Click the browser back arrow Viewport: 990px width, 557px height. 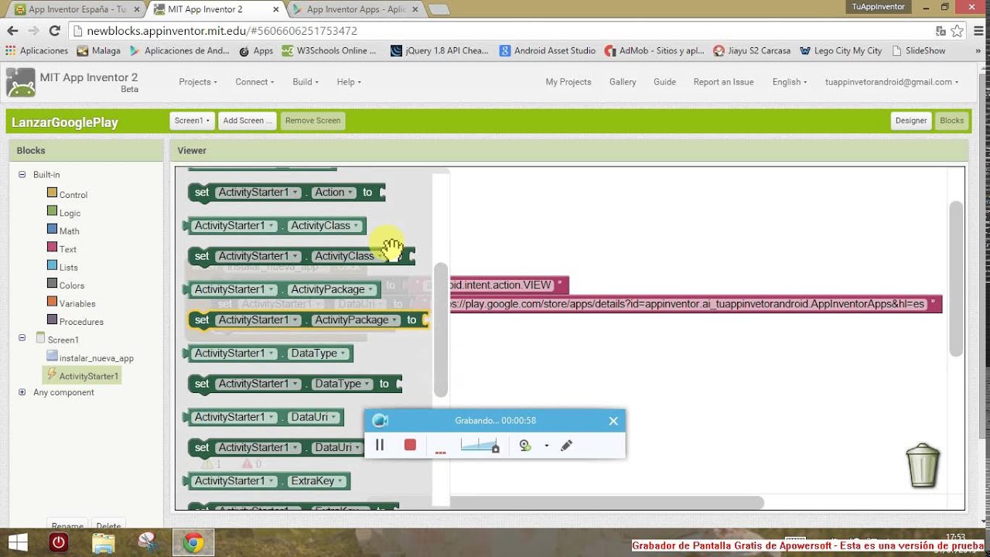point(12,31)
